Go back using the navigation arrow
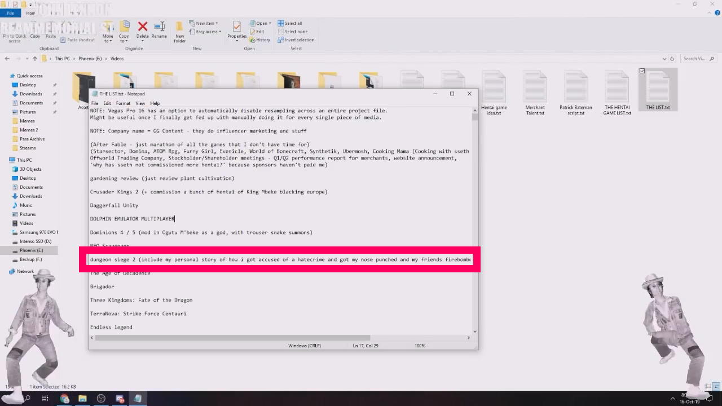Image resolution: width=722 pixels, height=406 pixels. tap(7, 59)
